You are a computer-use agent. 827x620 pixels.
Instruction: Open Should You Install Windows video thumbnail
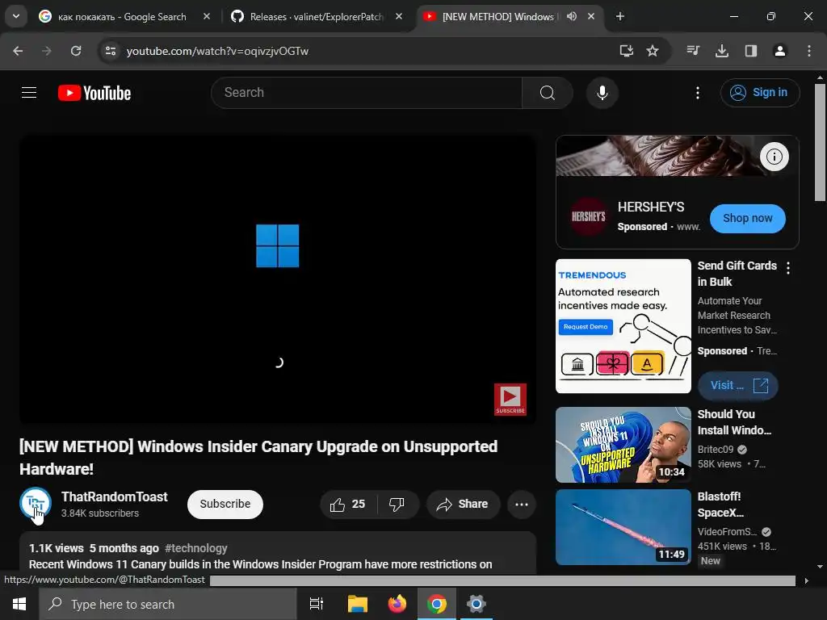(623, 445)
